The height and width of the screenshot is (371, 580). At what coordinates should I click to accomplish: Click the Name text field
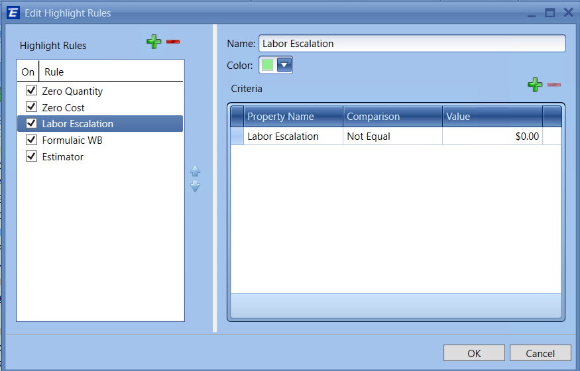[x=412, y=44]
